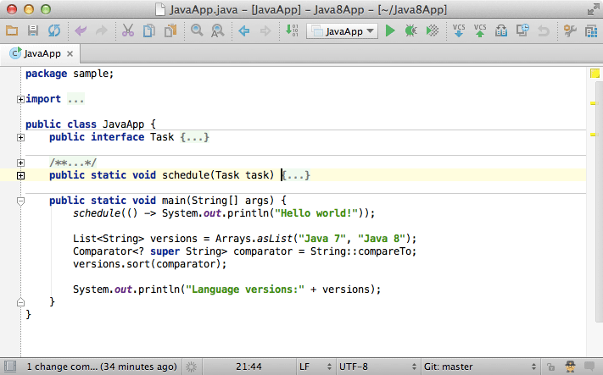Viewport: 603px width, 375px height.
Task: Click the revert changes icon
Action: click(544, 30)
